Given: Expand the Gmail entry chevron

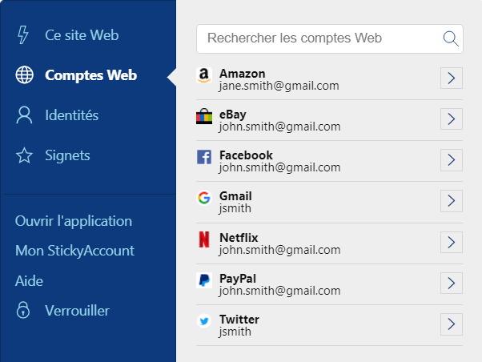Looking at the screenshot, I should click(452, 201).
